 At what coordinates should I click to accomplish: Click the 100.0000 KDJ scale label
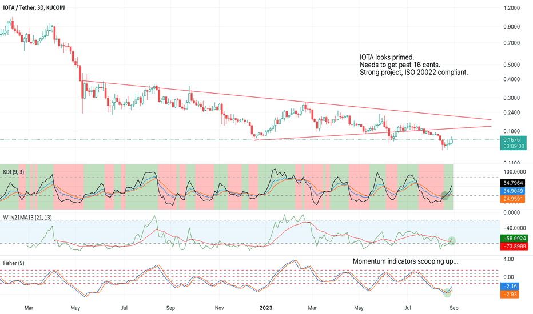[514, 172]
